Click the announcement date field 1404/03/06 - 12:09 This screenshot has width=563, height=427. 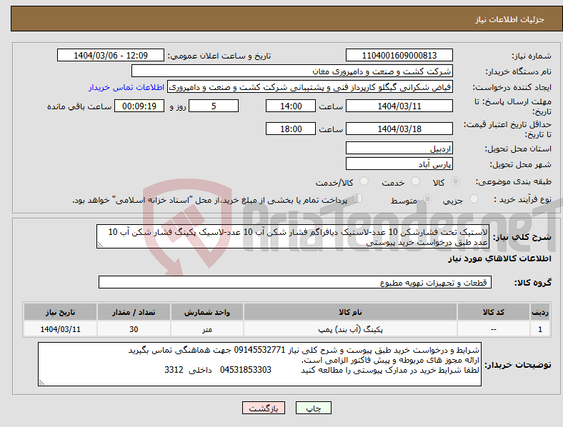(111, 55)
